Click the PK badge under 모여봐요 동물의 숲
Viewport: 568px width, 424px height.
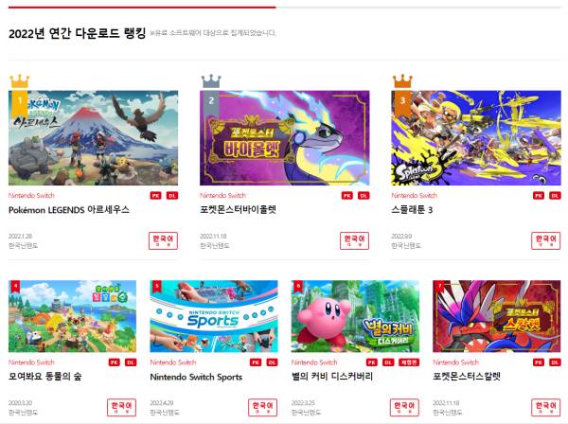click(x=115, y=362)
